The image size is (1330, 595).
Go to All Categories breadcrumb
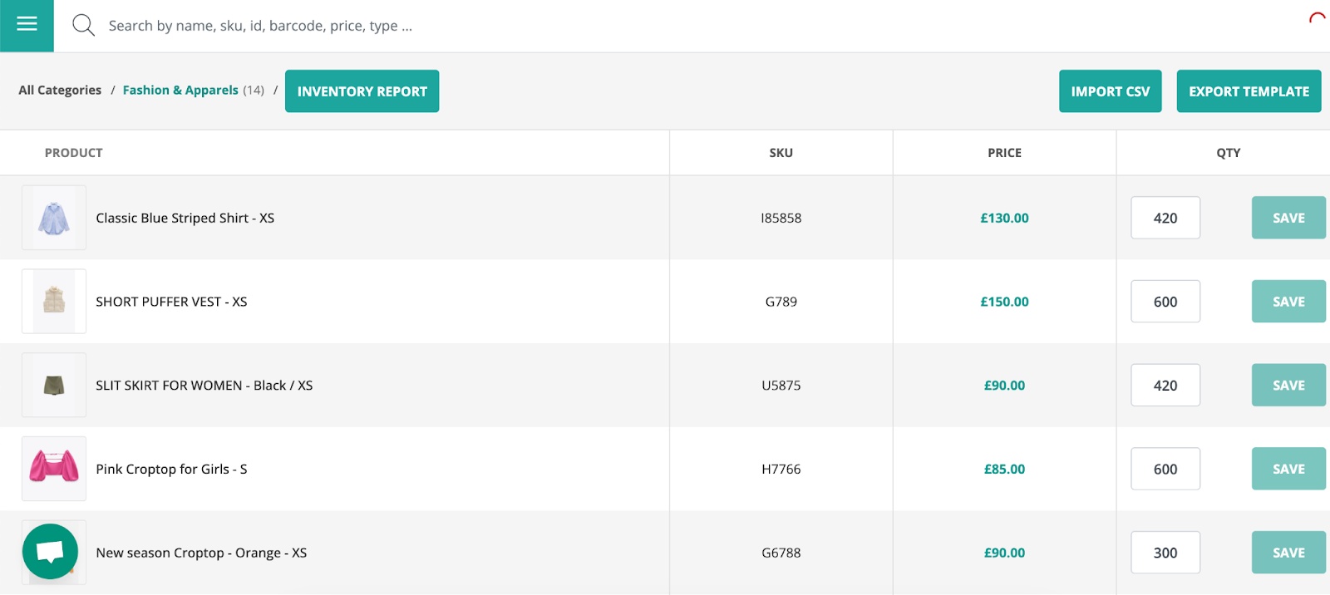60,91
